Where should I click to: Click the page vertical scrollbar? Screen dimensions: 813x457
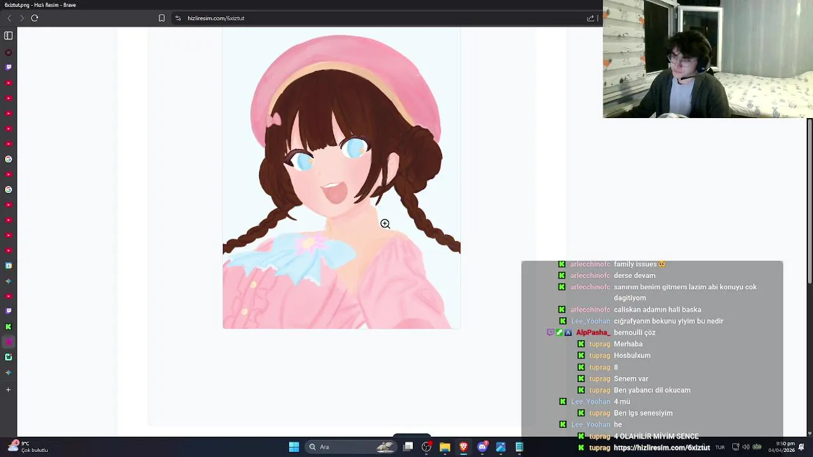809,201
